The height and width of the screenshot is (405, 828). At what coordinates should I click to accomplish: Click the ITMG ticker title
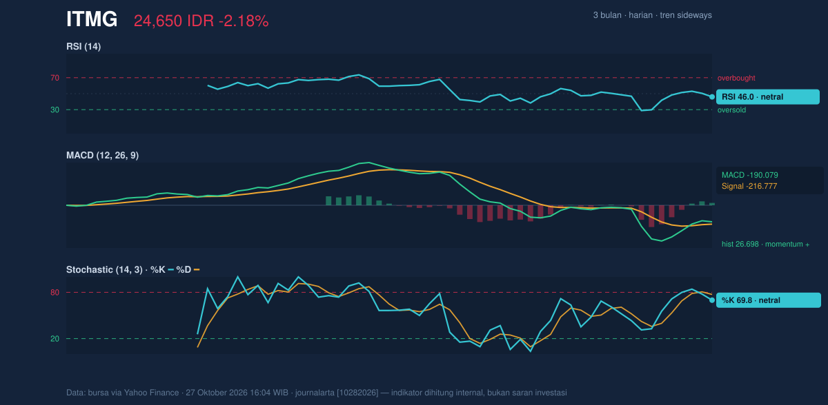tap(92, 20)
